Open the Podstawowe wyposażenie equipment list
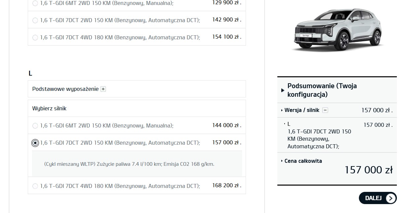The height and width of the screenshot is (213, 417). pyautogui.click(x=65, y=89)
